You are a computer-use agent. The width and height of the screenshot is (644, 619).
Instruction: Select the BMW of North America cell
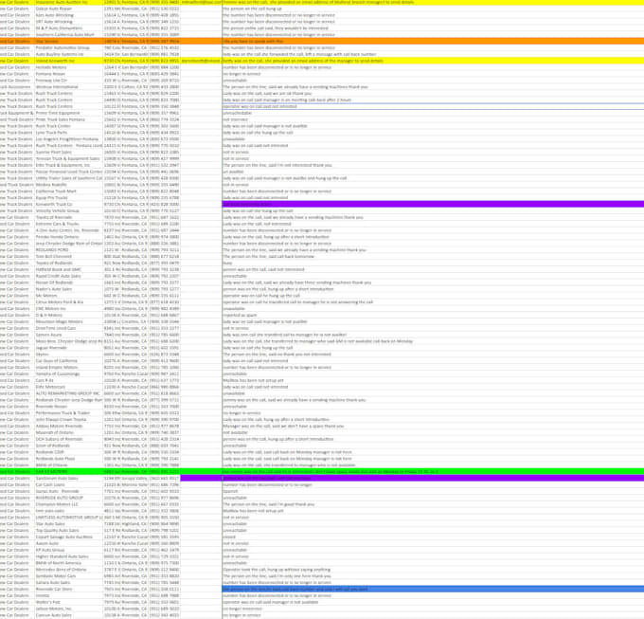(68, 563)
